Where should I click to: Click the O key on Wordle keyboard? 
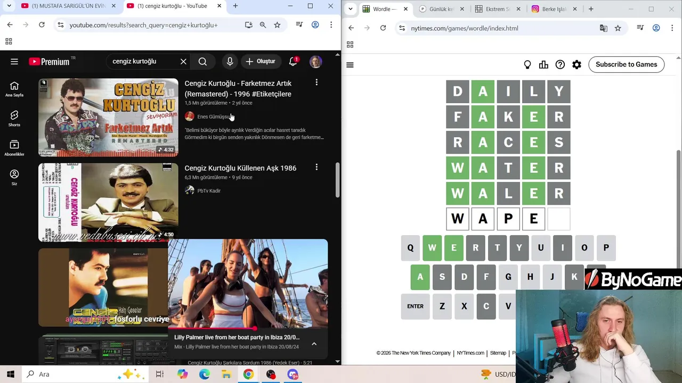click(x=584, y=248)
